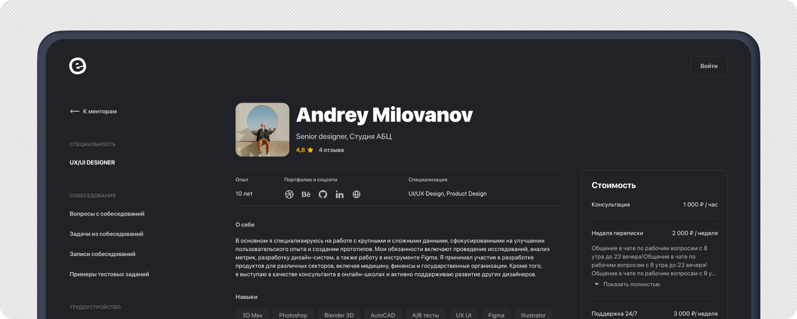797x319 pixels.
Task: Open the LinkedIn profile icon
Action: tap(340, 194)
